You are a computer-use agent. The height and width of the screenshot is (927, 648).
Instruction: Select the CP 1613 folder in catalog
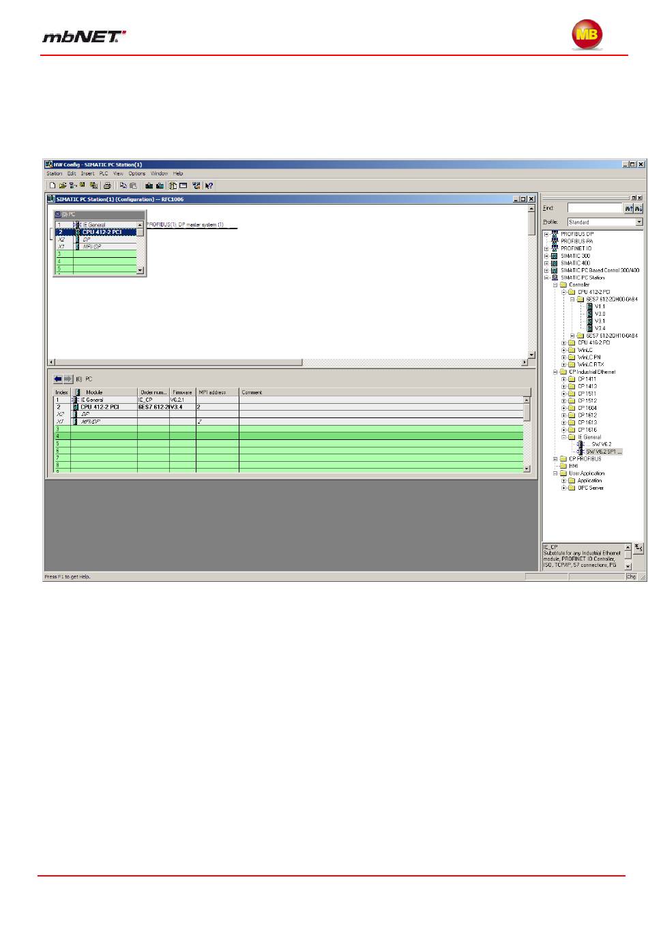coord(587,422)
